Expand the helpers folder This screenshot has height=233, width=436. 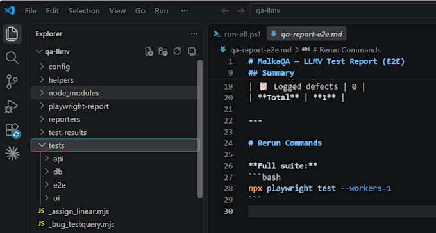pyautogui.click(x=115, y=80)
